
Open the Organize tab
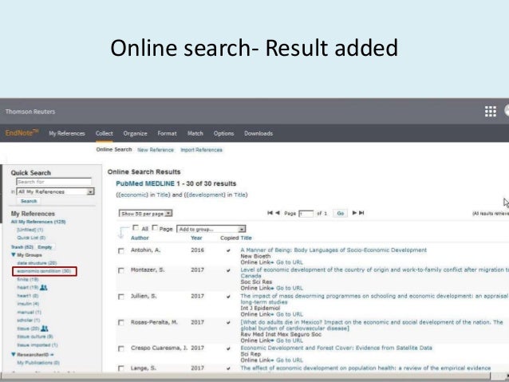click(135, 133)
